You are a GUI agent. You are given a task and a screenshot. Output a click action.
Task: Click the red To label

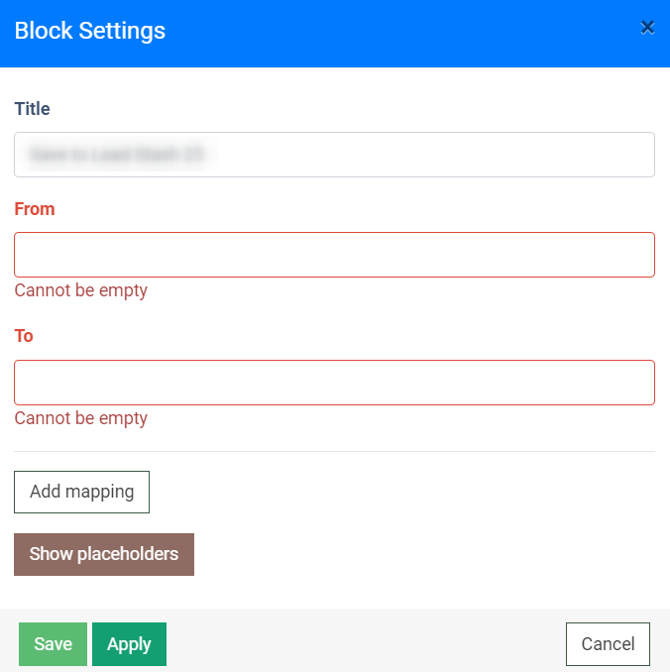click(x=24, y=336)
